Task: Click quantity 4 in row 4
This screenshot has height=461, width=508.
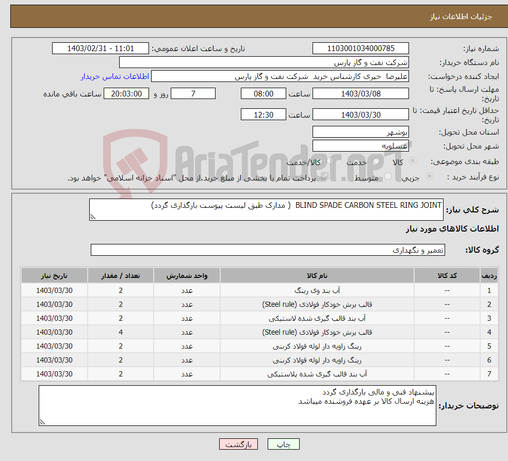Action: point(121,333)
